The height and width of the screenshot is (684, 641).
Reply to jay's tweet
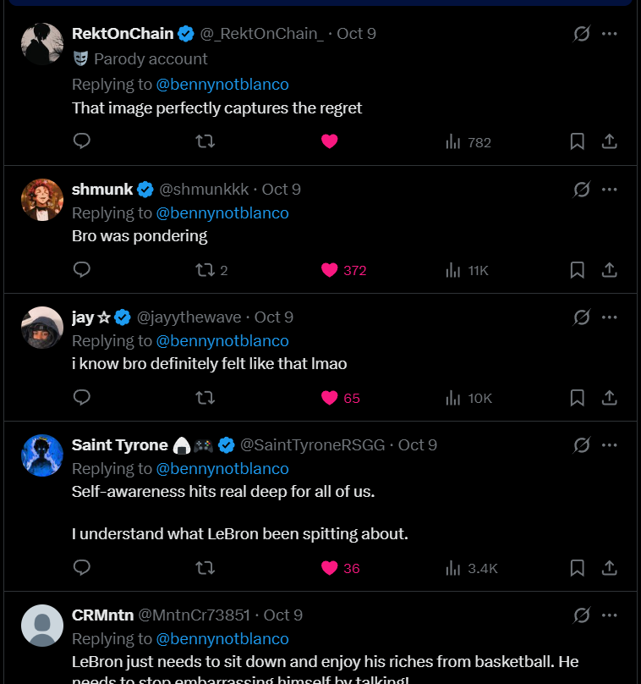point(82,398)
